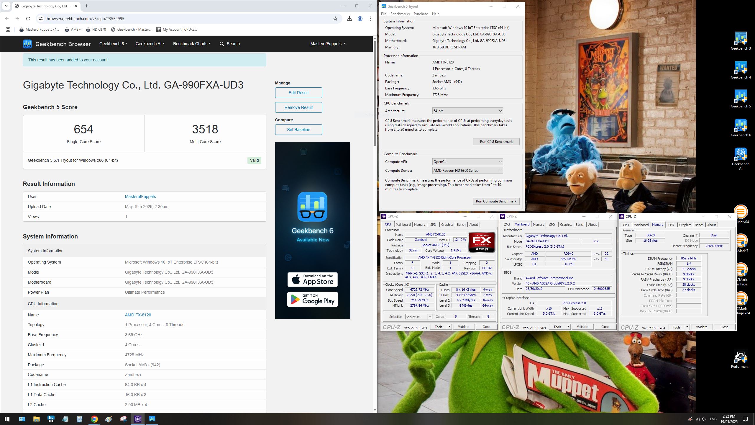Open Snipping Tool from the taskbar
Viewport: 755px width, 425px height.
[x=123, y=419]
